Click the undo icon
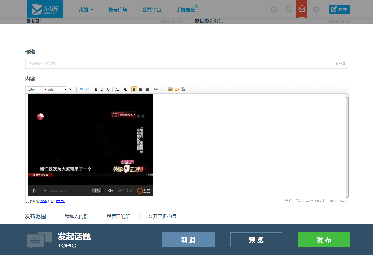The height and width of the screenshot is (255, 373). click(x=81, y=89)
